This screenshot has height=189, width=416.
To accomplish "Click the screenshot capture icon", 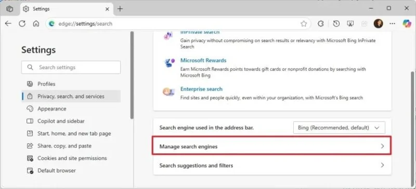I will (350, 23).
